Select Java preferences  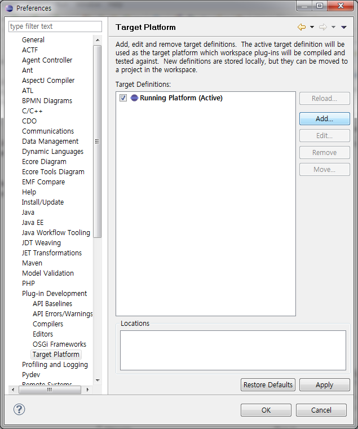(x=28, y=213)
